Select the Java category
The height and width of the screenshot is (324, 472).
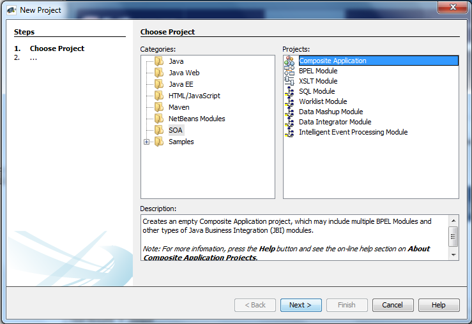[x=176, y=61]
